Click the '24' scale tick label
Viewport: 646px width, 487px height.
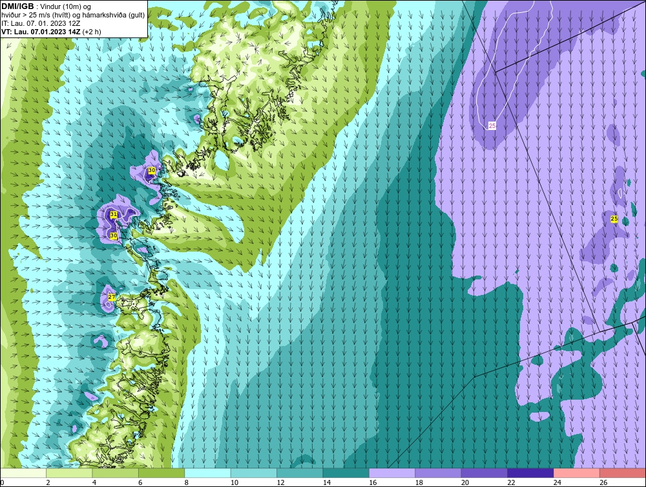click(557, 482)
